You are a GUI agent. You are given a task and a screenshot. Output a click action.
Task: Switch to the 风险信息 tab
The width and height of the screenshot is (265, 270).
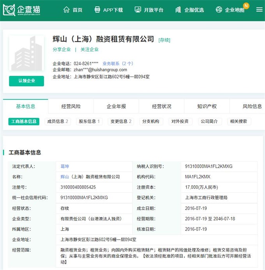tap(247, 106)
